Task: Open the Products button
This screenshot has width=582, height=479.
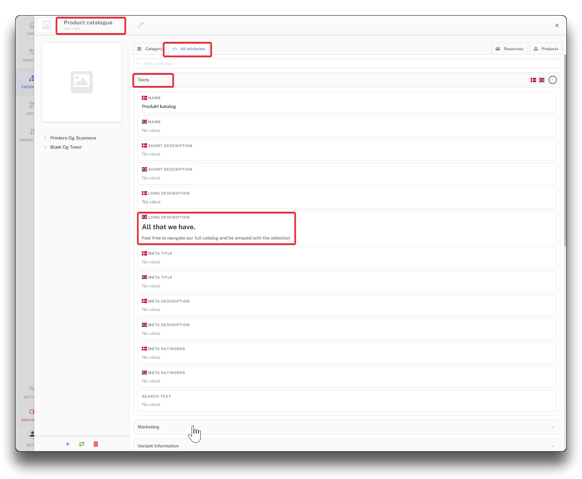Action: point(546,49)
